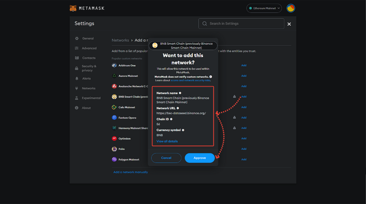Click the Currency symbol info icon
Viewport: 366px width, 204px height.
[x=183, y=130]
